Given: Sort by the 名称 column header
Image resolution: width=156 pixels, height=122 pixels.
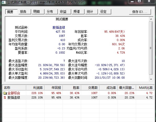Looking at the screenshot, I should pyautogui.click(x=14, y=88).
